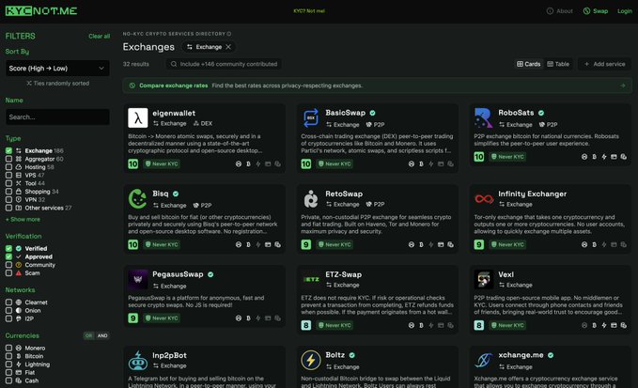Viewport: 638px width, 388px height.
Task: Uncheck the Exchange type filter
Action: [x=8, y=150]
